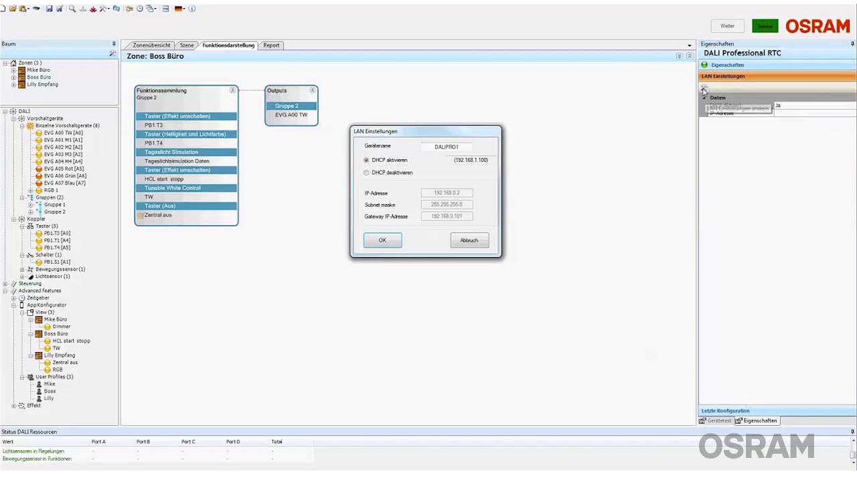Click OK in the LAN Einstellungen dialog
The image size is (857, 482).
click(382, 240)
